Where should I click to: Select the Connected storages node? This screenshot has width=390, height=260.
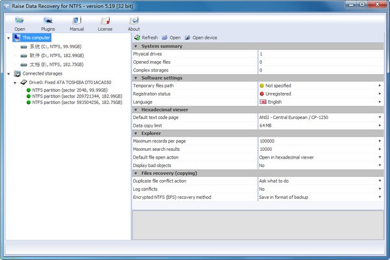(38, 73)
